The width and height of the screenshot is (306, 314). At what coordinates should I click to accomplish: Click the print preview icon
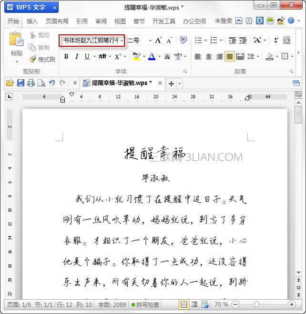[x=41, y=83]
